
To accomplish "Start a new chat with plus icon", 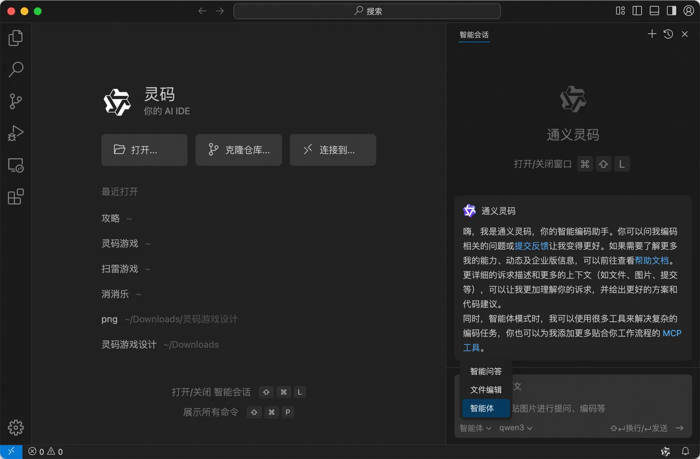I will click(651, 34).
